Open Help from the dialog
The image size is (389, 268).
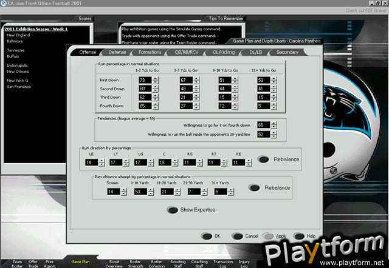click(305, 236)
